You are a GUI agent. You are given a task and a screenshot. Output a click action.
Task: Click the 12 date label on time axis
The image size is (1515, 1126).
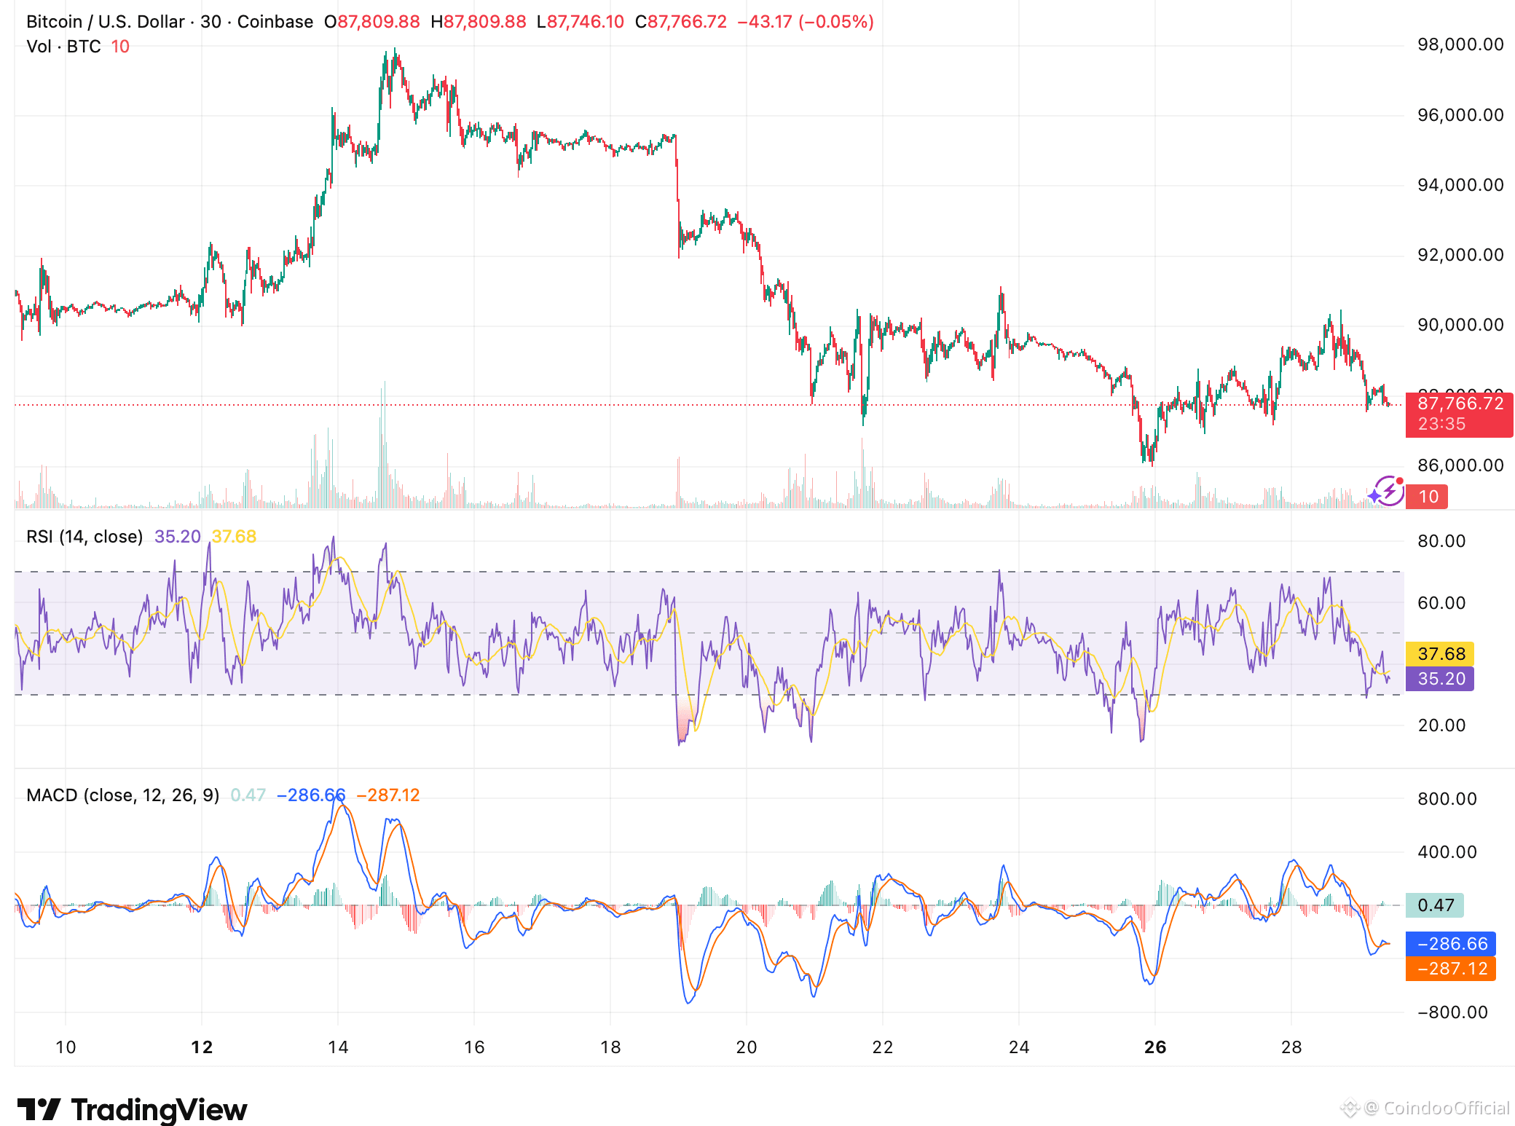click(x=202, y=1047)
